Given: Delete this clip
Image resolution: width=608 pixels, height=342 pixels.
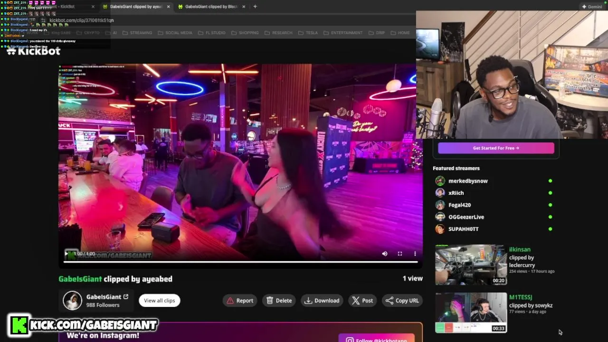Looking at the screenshot, I should click(279, 300).
